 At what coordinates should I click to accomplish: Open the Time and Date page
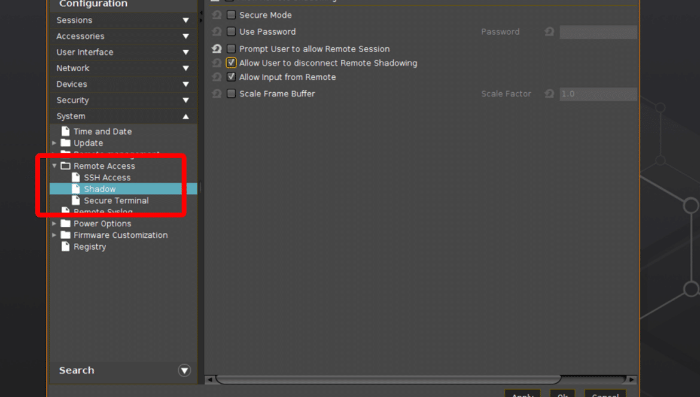[x=102, y=131]
